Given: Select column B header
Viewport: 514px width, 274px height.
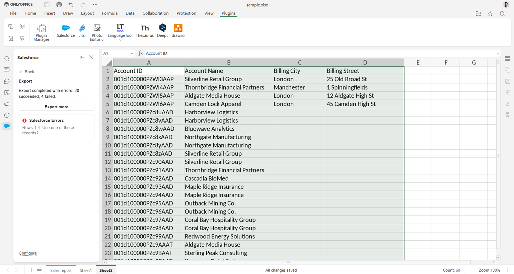Looking at the screenshot, I should (x=229, y=62).
